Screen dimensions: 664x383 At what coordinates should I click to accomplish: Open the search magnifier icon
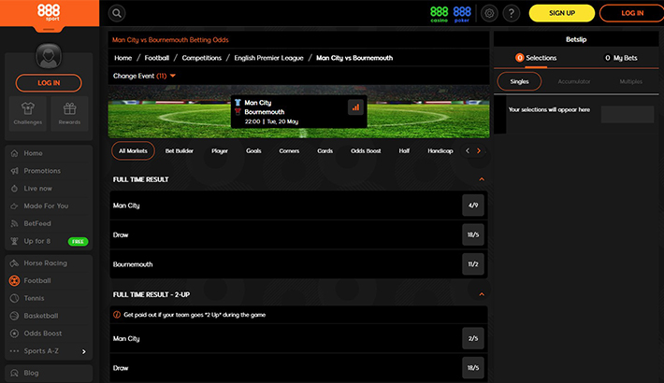coord(117,13)
